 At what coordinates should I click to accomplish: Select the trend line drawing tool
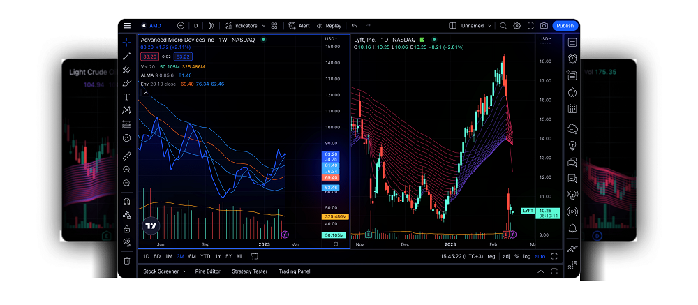pos(127,56)
